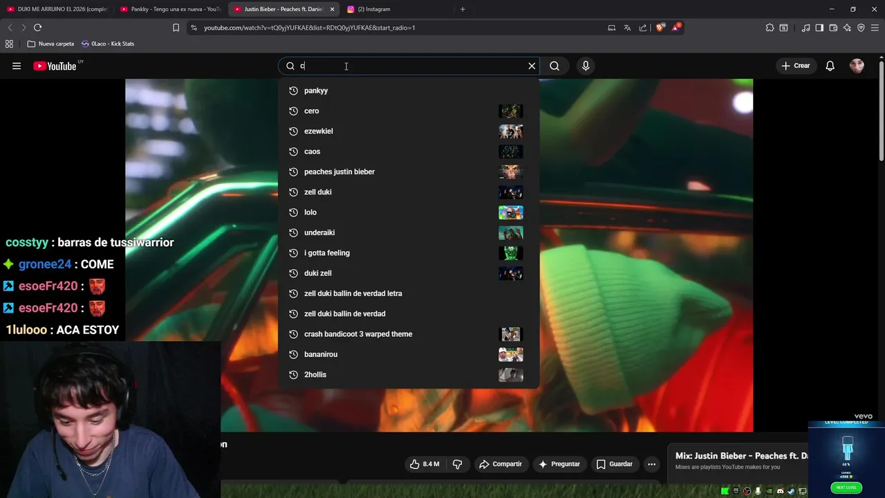Select the pankyy search suggestion
This screenshot has height=498, width=885.
click(408, 91)
